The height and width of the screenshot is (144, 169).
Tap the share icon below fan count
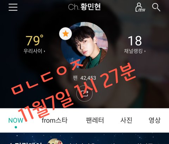(x=84, y=93)
